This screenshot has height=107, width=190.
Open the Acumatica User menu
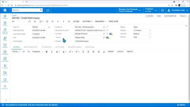pos(178,10)
